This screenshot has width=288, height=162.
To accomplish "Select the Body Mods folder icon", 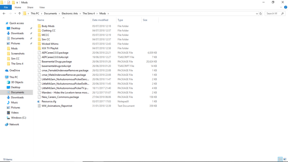I will click(x=39, y=26).
